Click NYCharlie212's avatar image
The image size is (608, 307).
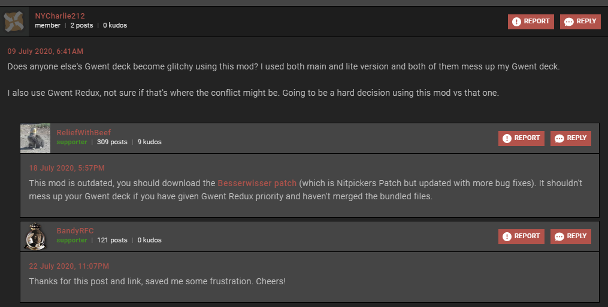click(14, 22)
